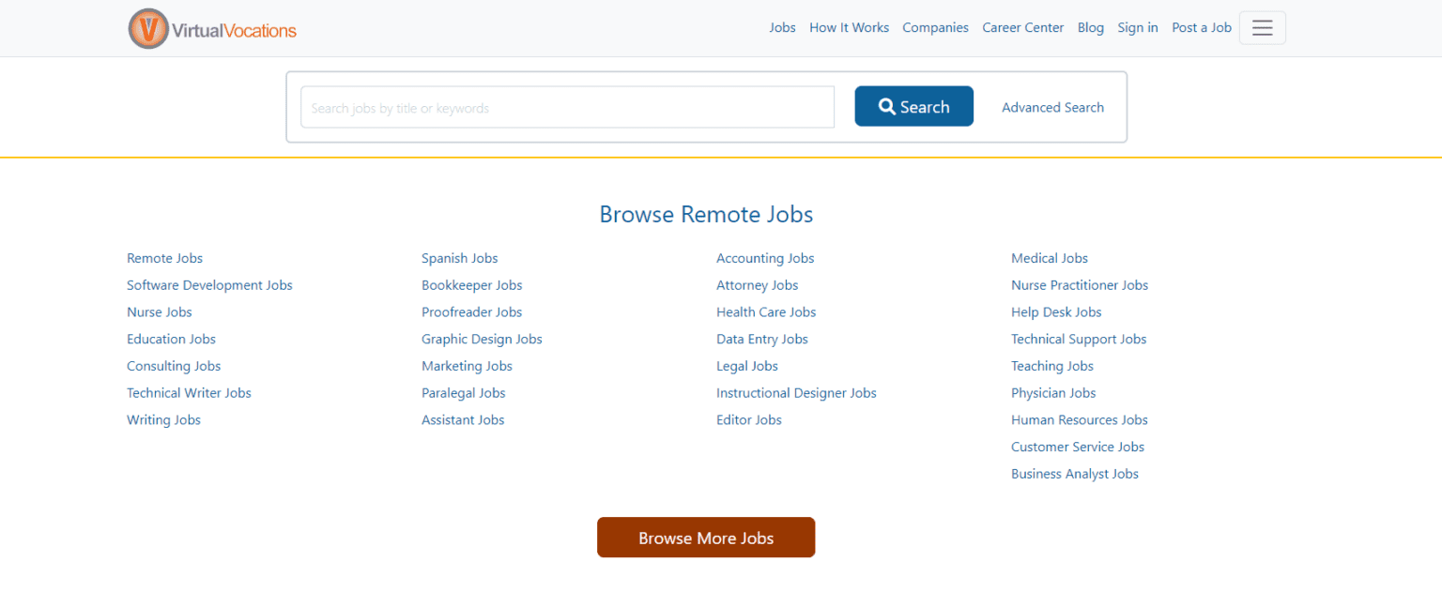Browse Accounting Jobs
Screen dimensions: 1442x592
[765, 258]
